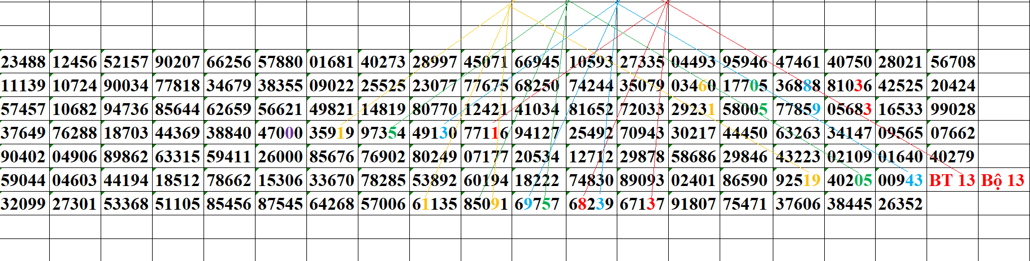Click the cell containing 32099
Viewport: 1030px width, 261px height.
click(24, 204)
